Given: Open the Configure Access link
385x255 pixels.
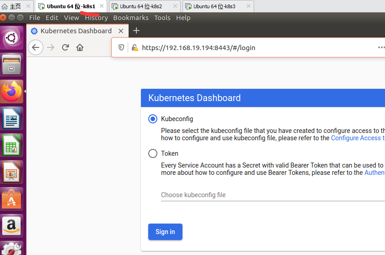Looking at the screenshot, I should click(358, 138).
